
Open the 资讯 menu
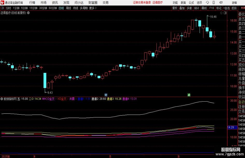(x=55, y=3)
